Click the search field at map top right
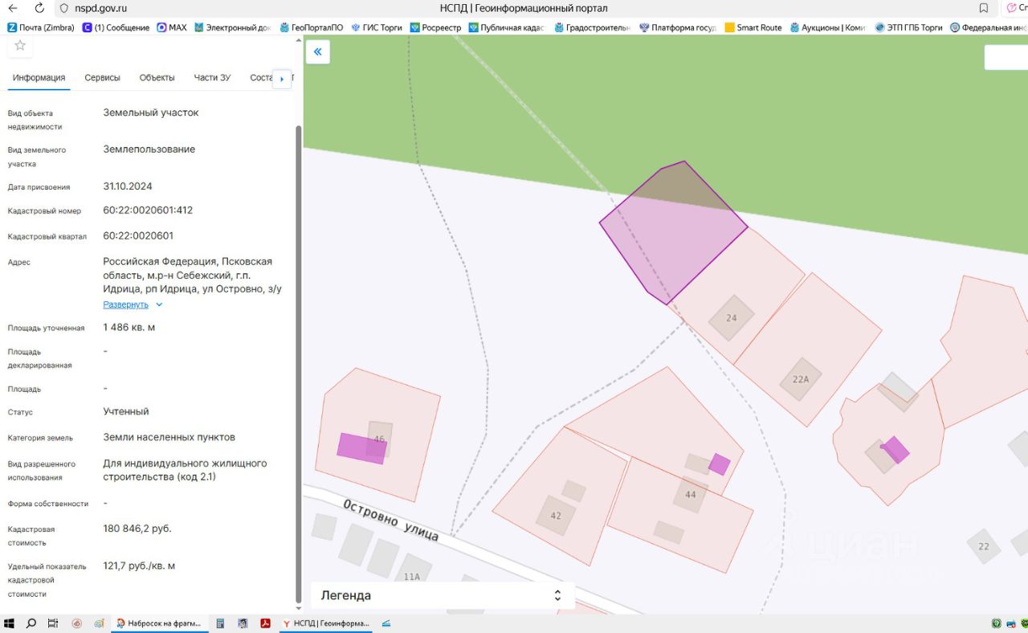1028x633 pixels. click(x=1006, y=57)
